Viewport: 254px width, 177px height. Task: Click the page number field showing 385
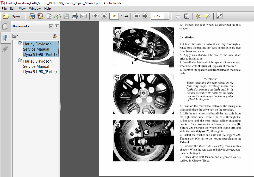coord(114,16)
